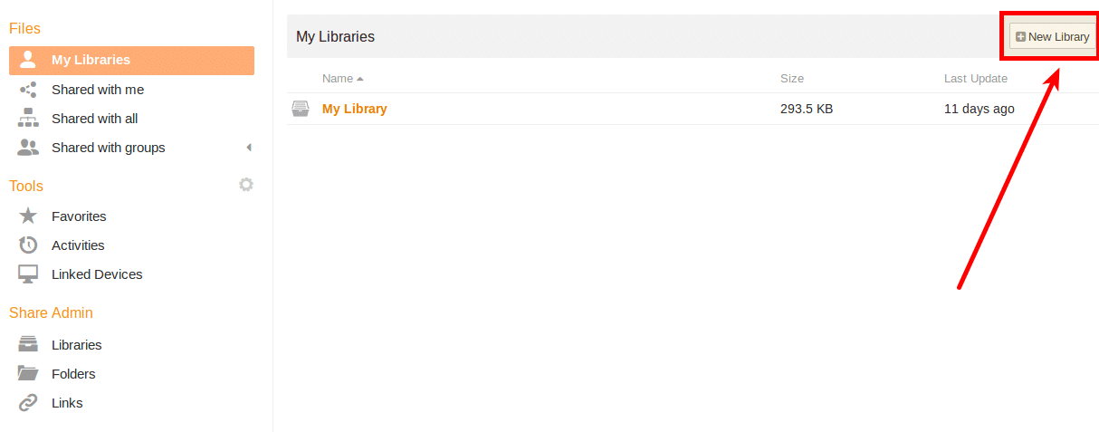This screenshot has height=432, width=1099.
Task: Click the My Libraries person icon
Action: 28,60
